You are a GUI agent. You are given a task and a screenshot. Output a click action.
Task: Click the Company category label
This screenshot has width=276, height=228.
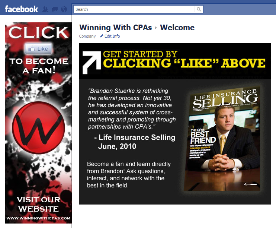point(87,36)
